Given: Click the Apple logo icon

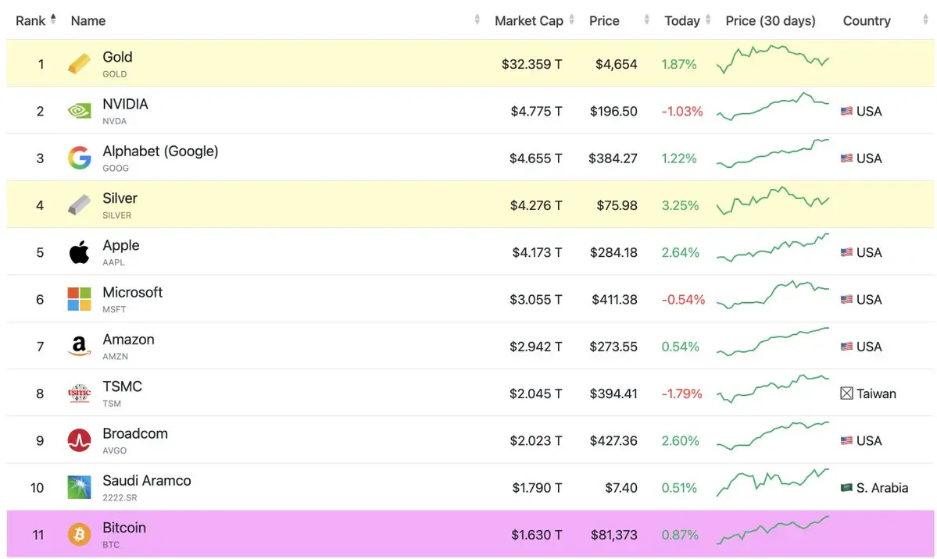Looking at the screenshot, I should click(79, 252).
